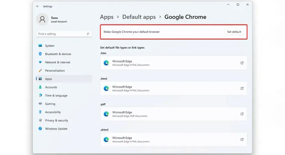The width and height of the screenshot is (285, 155).
Task: Click the Privacy shield icon
Action: pos(40,120)
